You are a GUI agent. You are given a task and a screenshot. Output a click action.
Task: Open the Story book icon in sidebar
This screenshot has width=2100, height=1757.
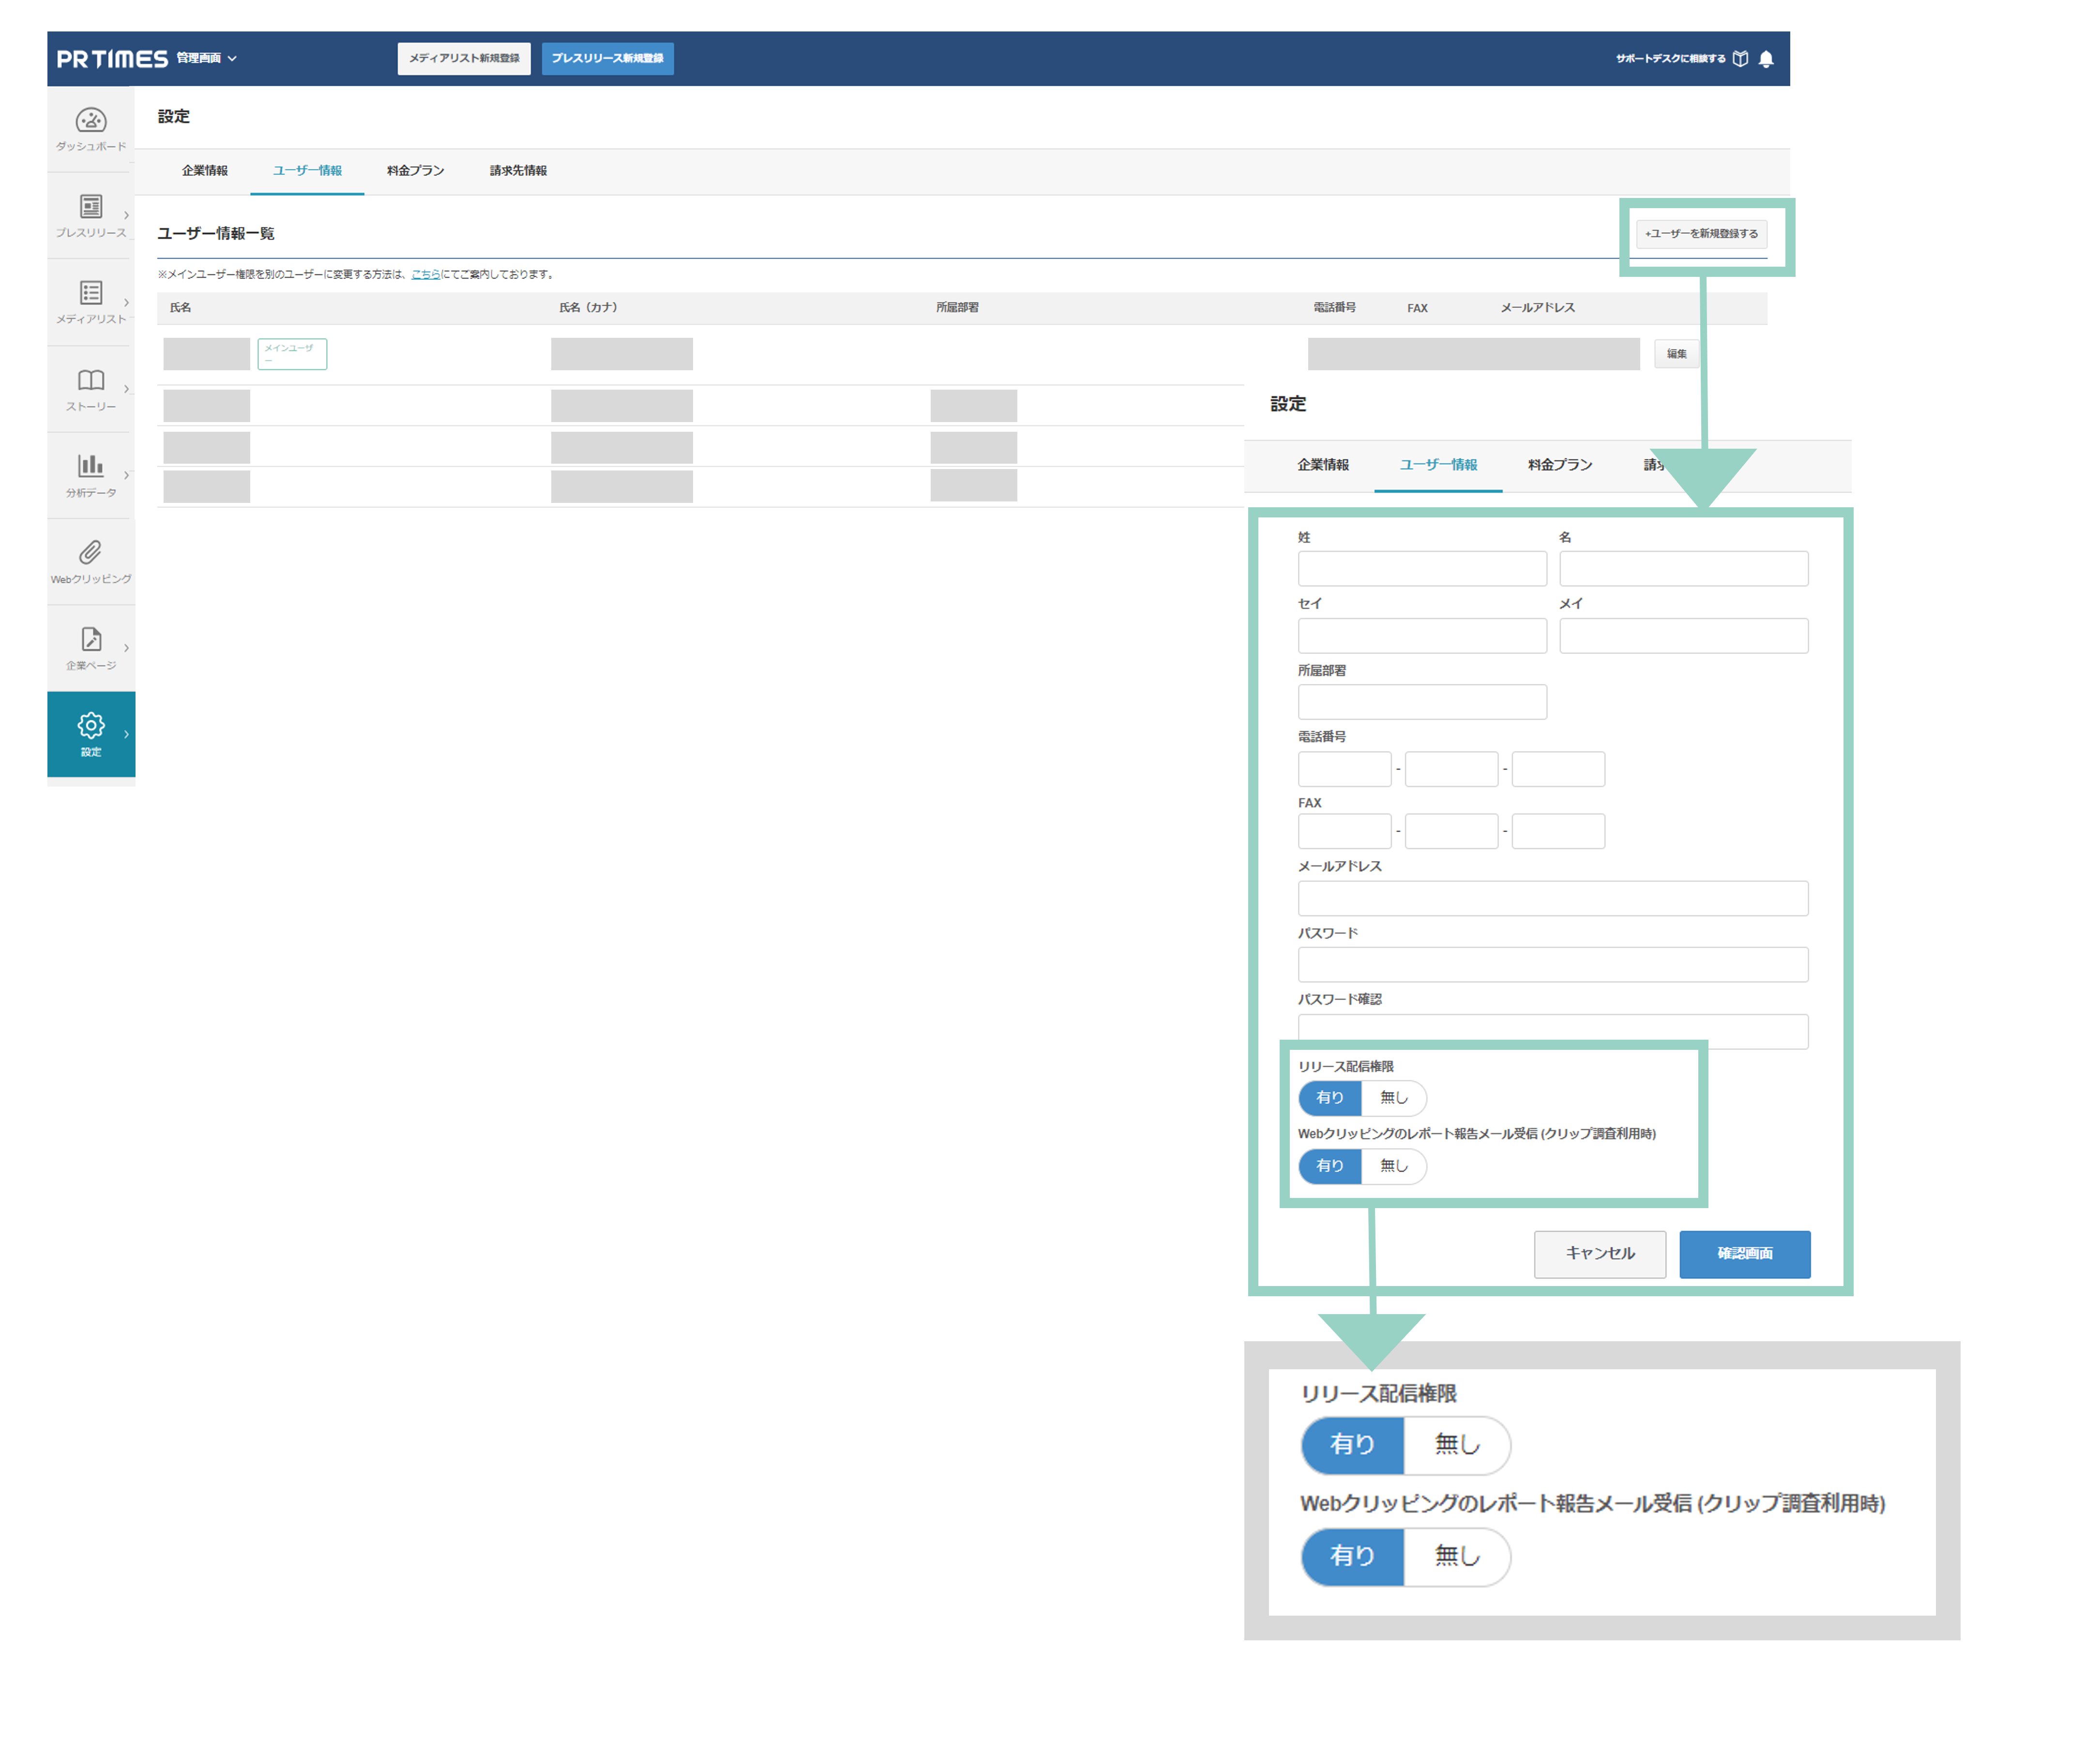click(x=91, y=380)
